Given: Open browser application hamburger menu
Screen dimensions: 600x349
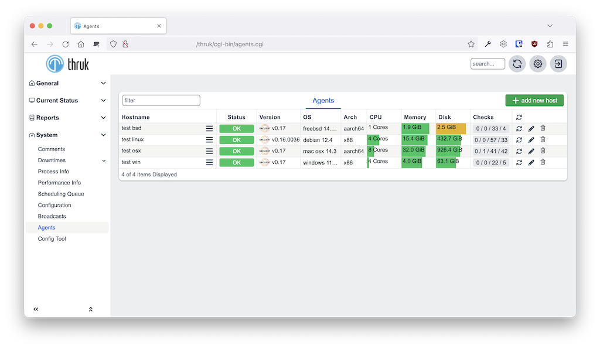Looking at the screenshot, I should [565, 45].
